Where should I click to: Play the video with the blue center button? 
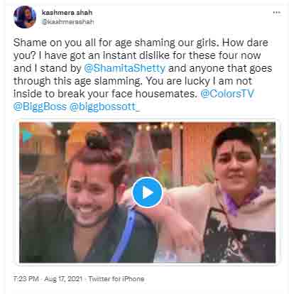point(147,192)
